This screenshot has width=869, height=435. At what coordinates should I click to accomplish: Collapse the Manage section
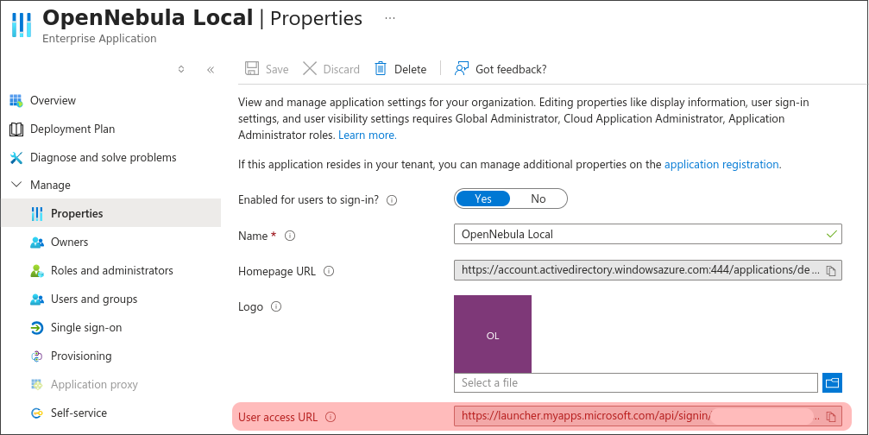tap(16, 185)
